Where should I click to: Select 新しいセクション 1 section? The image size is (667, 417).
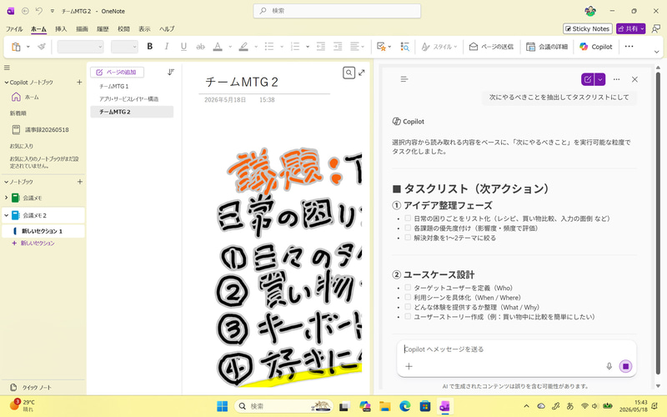click(x=43, y=231)
